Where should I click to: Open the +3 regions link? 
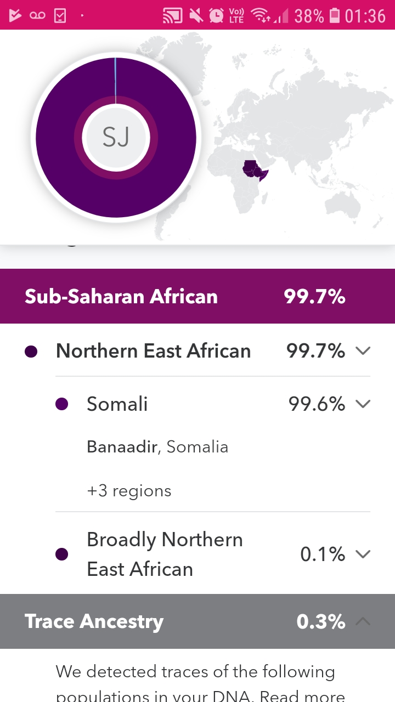pos(129,491)
